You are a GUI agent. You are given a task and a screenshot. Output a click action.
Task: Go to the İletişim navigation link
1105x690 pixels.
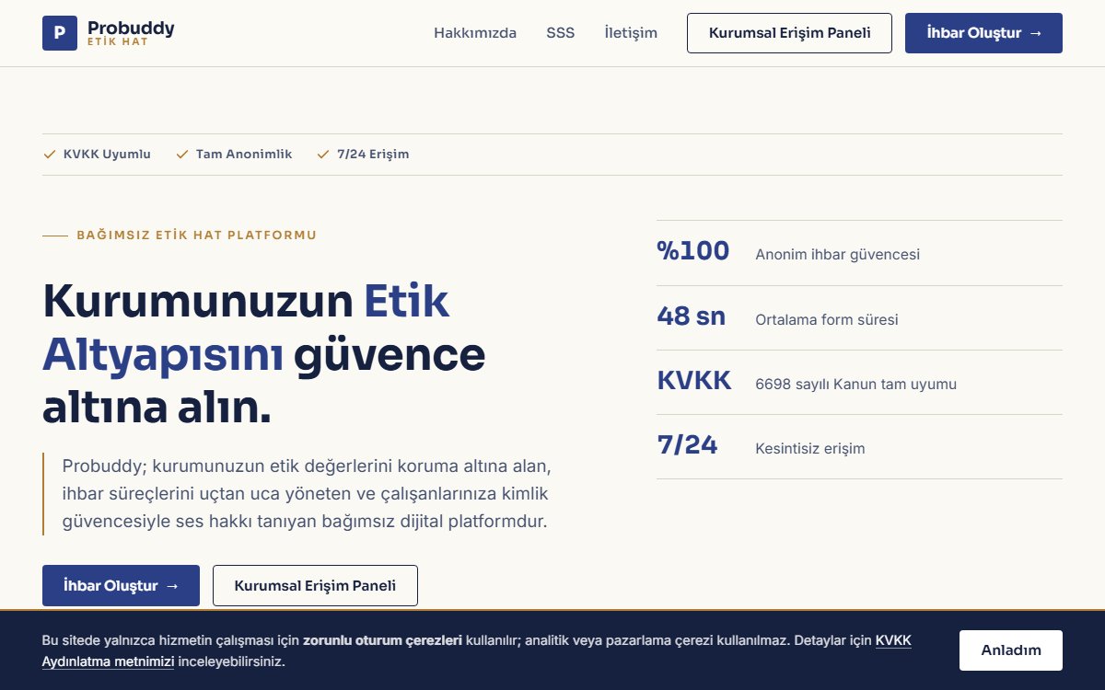[x=631, y=33]
